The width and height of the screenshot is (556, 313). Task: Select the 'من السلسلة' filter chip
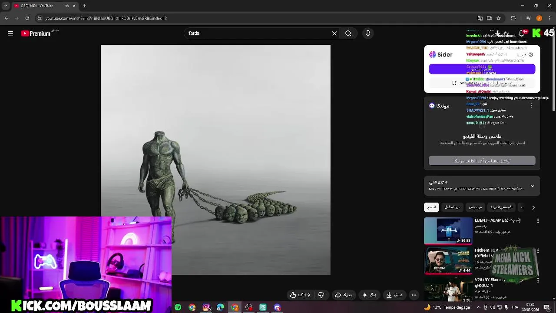452,207
